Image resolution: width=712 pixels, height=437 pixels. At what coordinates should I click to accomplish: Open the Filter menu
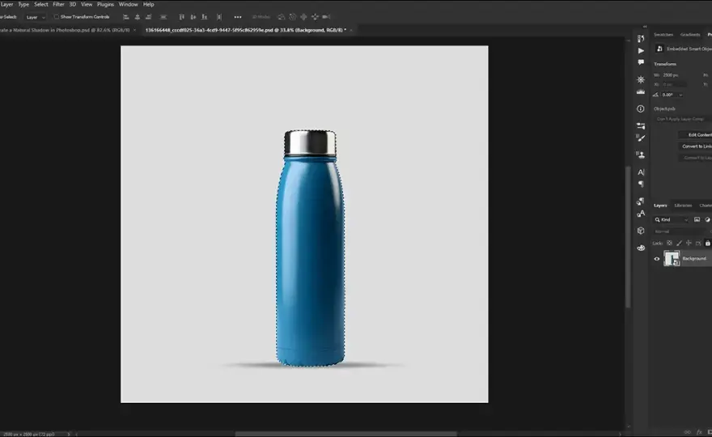pos(58,5)
